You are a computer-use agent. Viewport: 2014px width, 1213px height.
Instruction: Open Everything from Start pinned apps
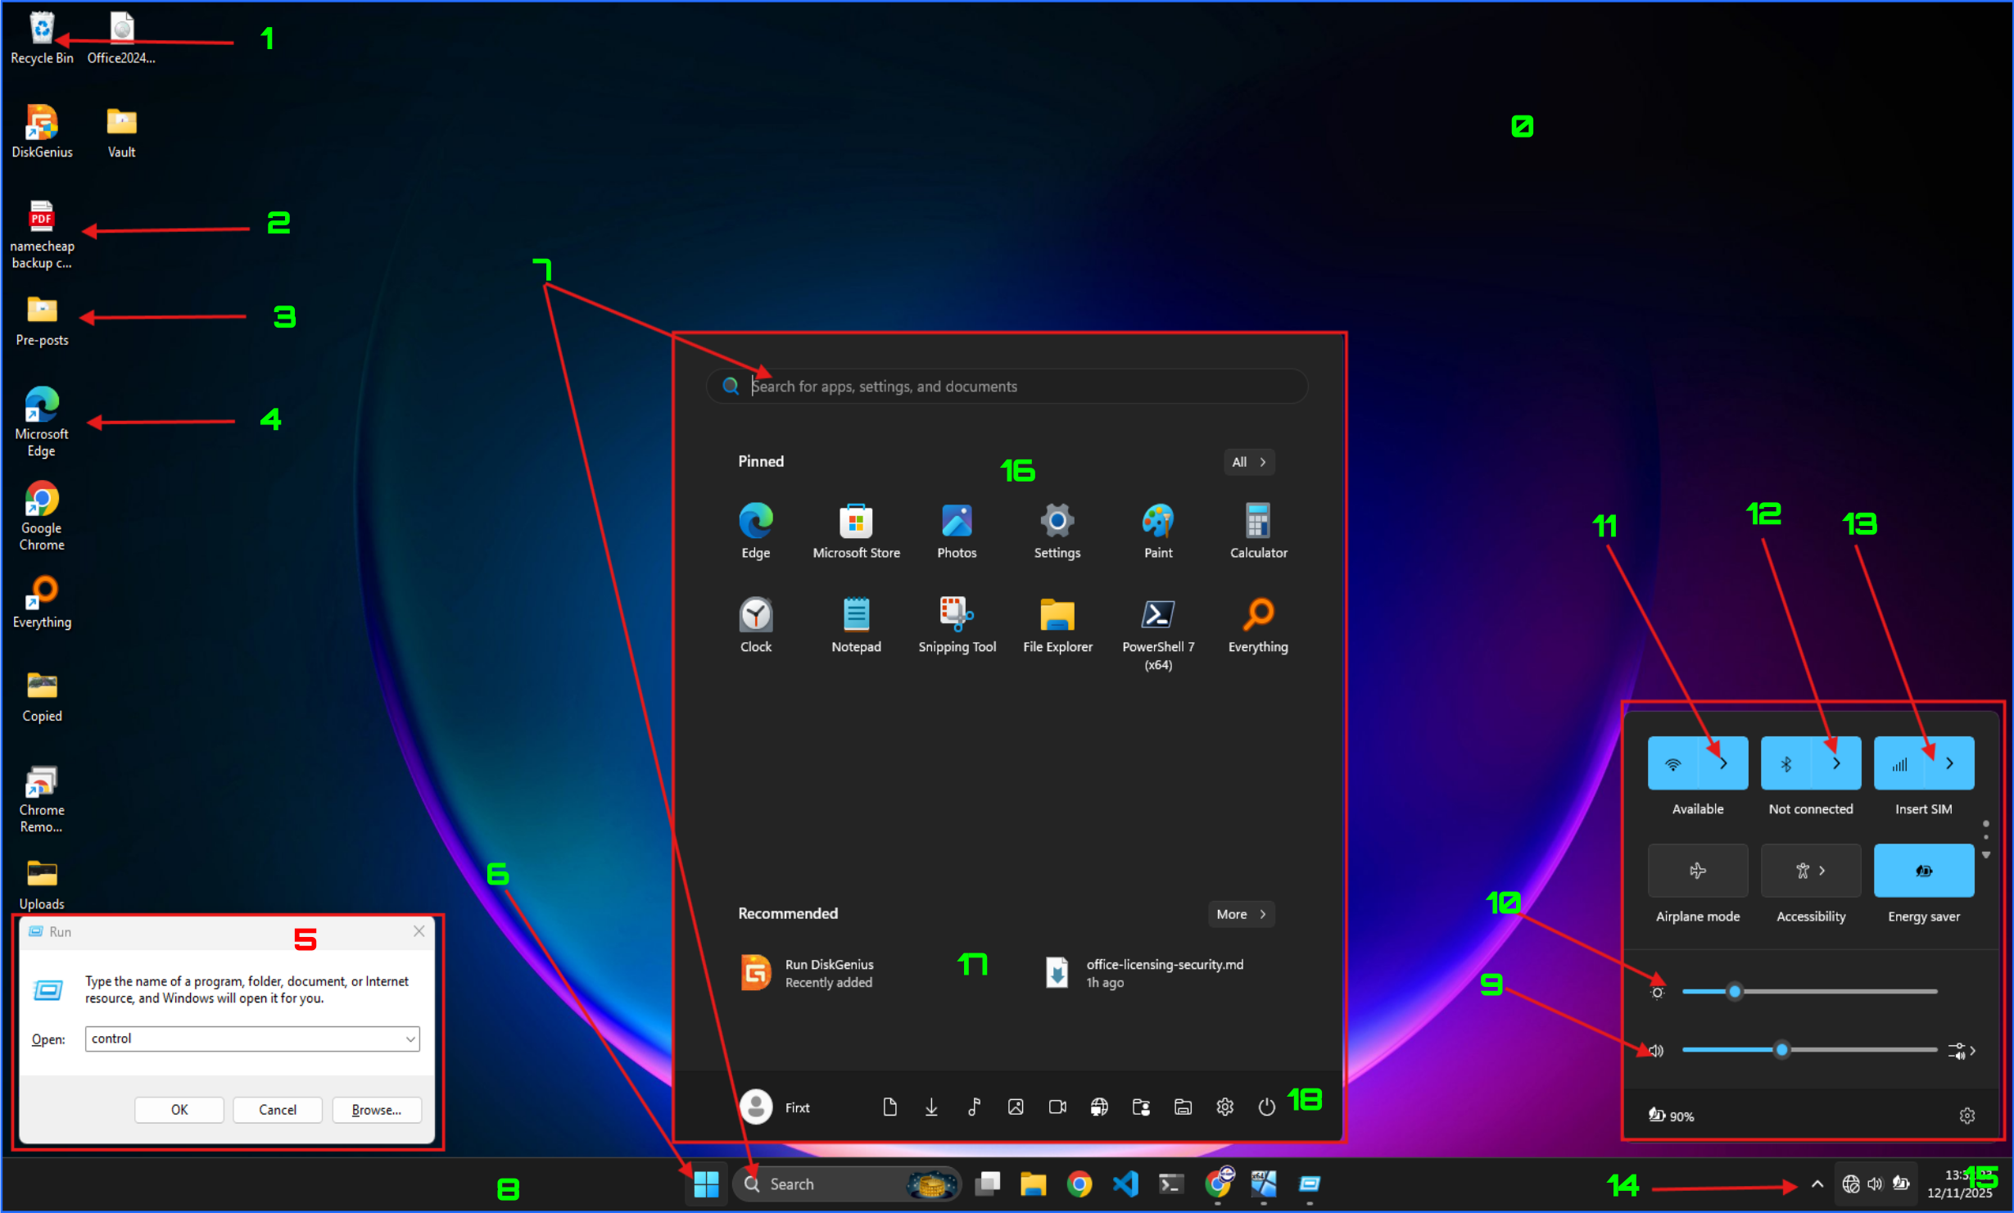(1258, 625)
